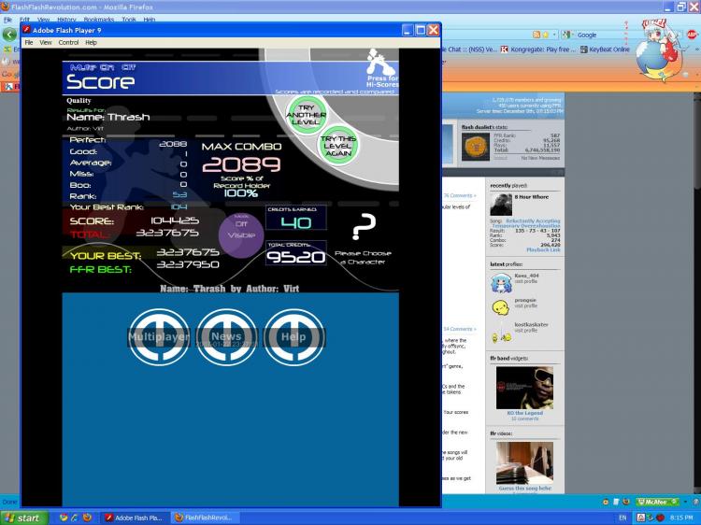Click the Windows Start button
Screen dimensions: 701x525
click(22, 518)
